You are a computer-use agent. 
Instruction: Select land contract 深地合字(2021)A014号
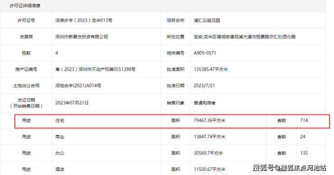(78, 85)
